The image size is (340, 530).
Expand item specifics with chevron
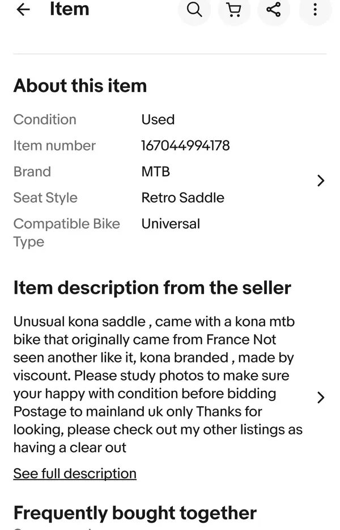[x=321, y=181]
